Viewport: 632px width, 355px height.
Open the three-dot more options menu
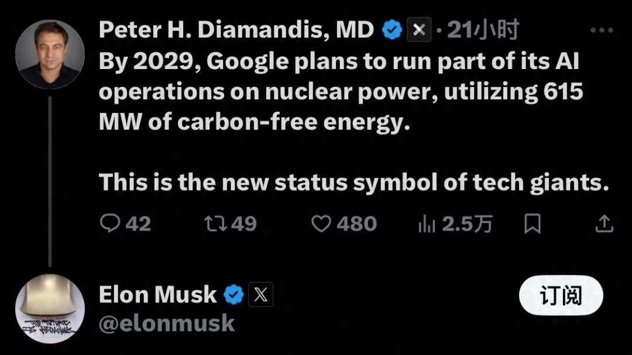click(x=601, y=30)
